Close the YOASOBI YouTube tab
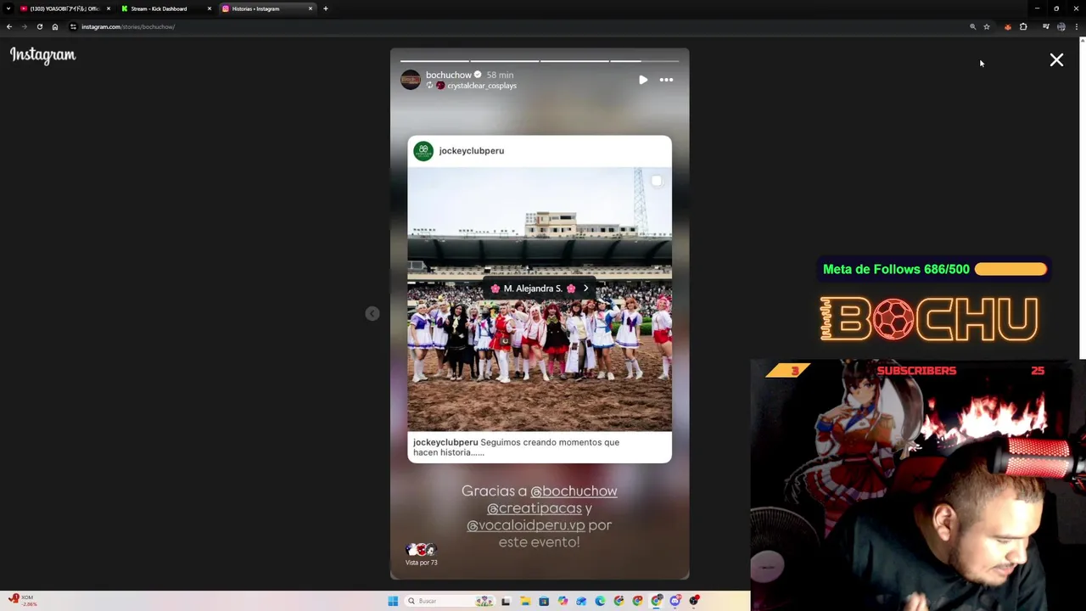Screen dimensions: 1086x611 108,8
